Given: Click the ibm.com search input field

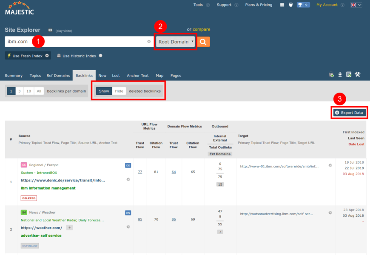Looking at the screenshot, I should (79, 42).
